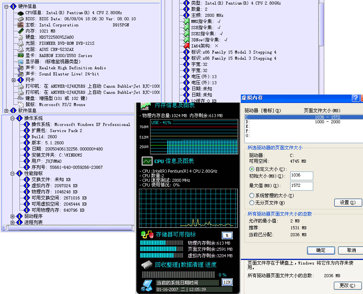Toggle the % button in 存储器可用指标
Screen dimensions: 363x294
click(227, 235)
